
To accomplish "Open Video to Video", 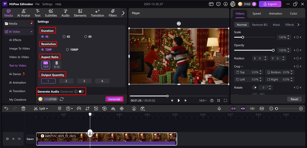I will (19, 57).
